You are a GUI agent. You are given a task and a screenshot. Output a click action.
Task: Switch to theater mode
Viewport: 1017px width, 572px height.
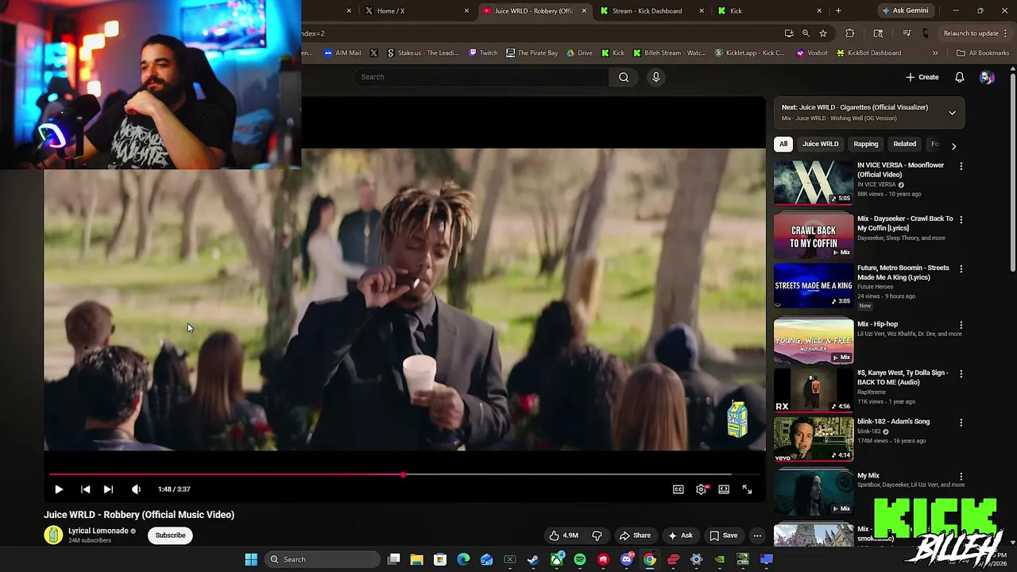click(724, 489)
